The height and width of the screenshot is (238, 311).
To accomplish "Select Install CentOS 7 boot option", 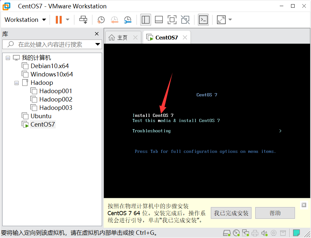I will (153, 115).
